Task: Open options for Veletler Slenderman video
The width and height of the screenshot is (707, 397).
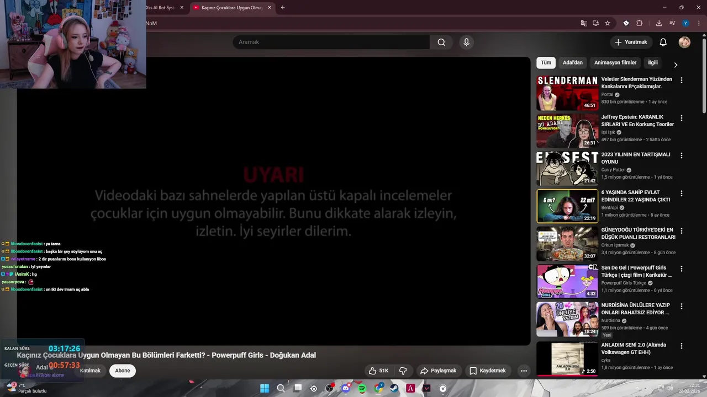Action: [681, 80]
